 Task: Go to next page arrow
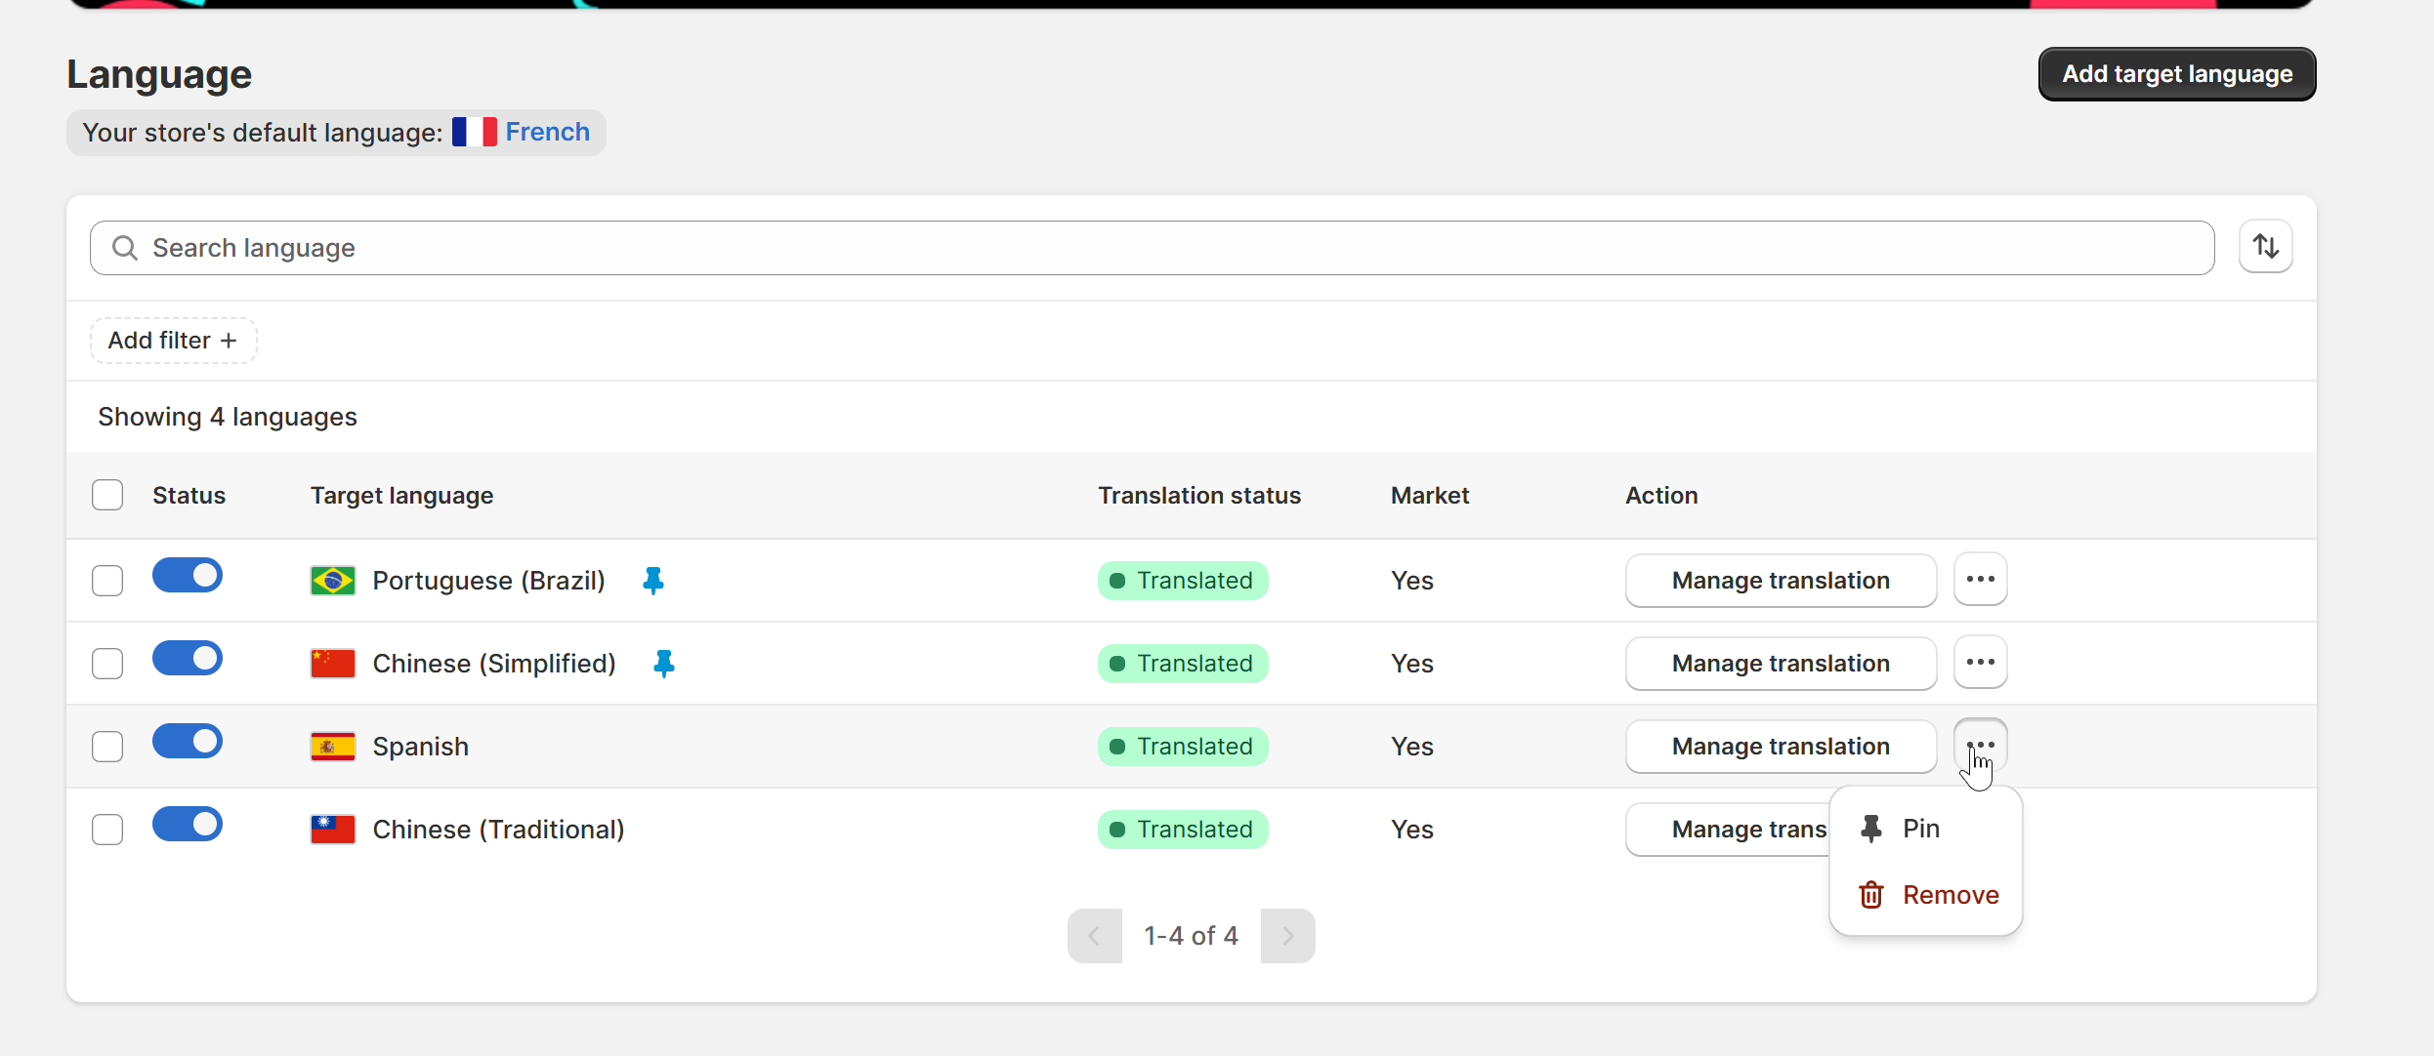pos(1287,936)
